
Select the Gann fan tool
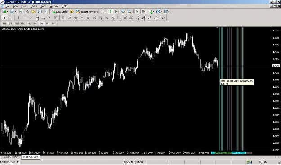131,18
